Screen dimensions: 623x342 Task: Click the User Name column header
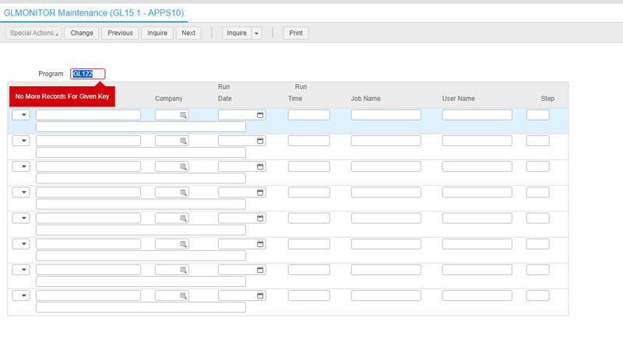pyautogui.click(x=459, y=99)
